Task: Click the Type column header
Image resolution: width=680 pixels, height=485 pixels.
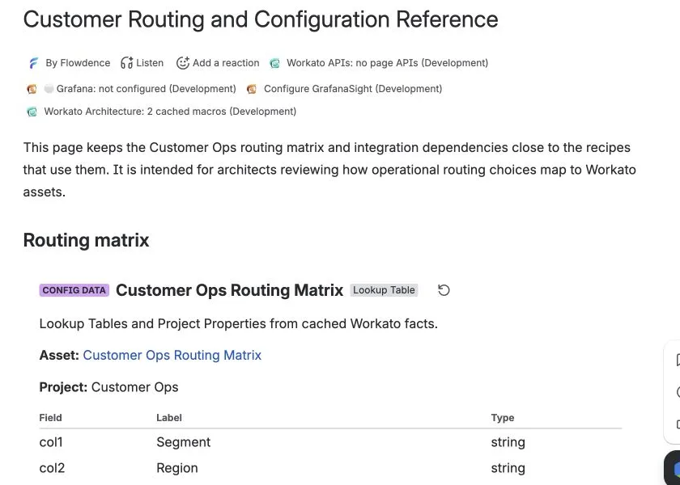Action: tap(503, 418)
